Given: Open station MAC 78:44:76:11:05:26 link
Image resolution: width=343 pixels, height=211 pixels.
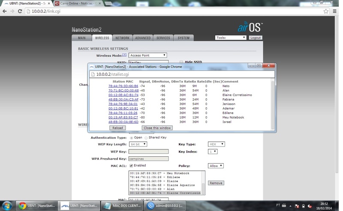Looking at the screenshot, I should coord(123,113).
